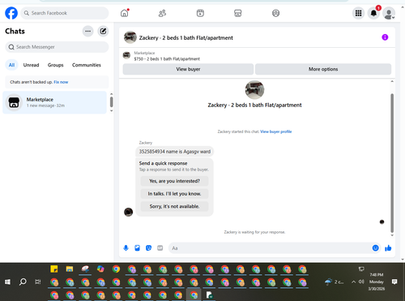Click the Search Facebook field
The image size is (405, 301).
[65, 13]
